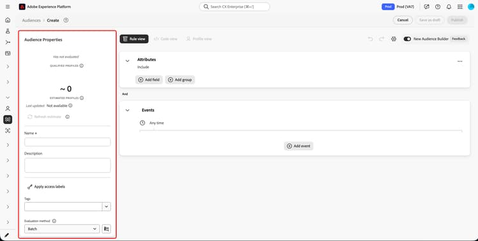Open the branching-arrow Workflows sidebar icon
Screen dimensions: 478x241
8,42
